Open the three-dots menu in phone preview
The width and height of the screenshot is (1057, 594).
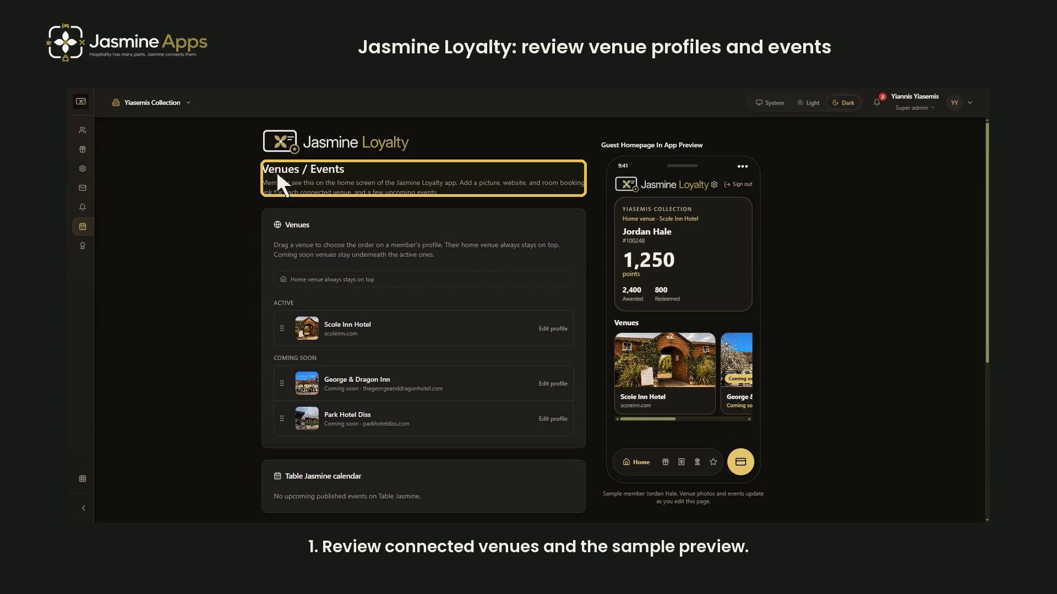[743, 166]
